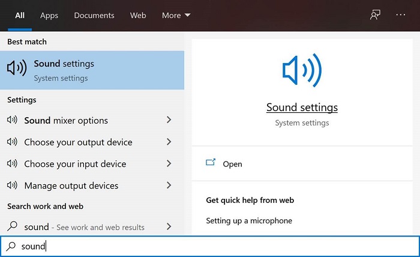Expand arrow for Sound mixer options
420x257 pixels.
[x=169, y=120]
